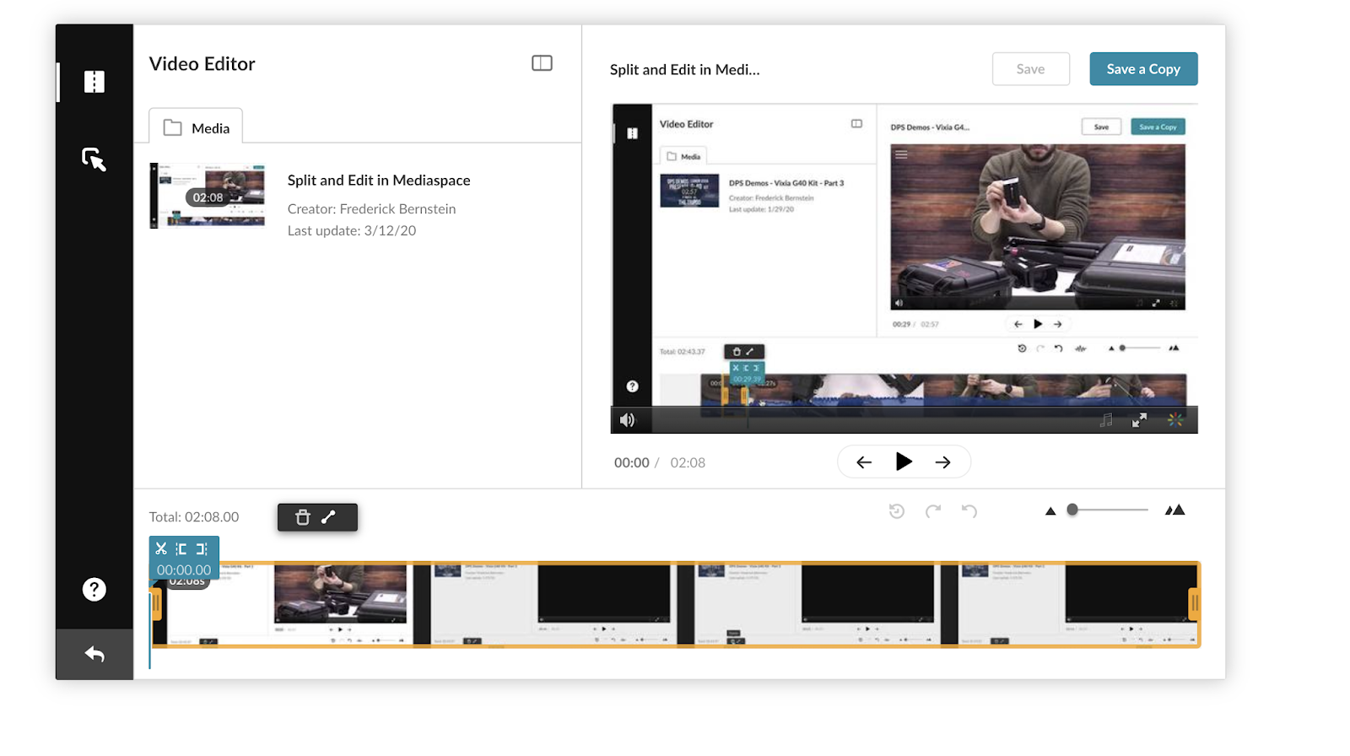Click the left trim handle of the timeline clip
Viewport: 1350px width, 756px height.
point(156,604)
